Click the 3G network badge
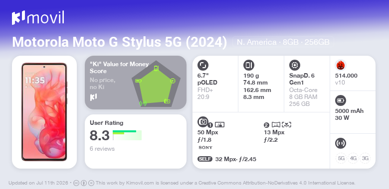Viewport: 389px width, 189px height. [x=365, y=158]
